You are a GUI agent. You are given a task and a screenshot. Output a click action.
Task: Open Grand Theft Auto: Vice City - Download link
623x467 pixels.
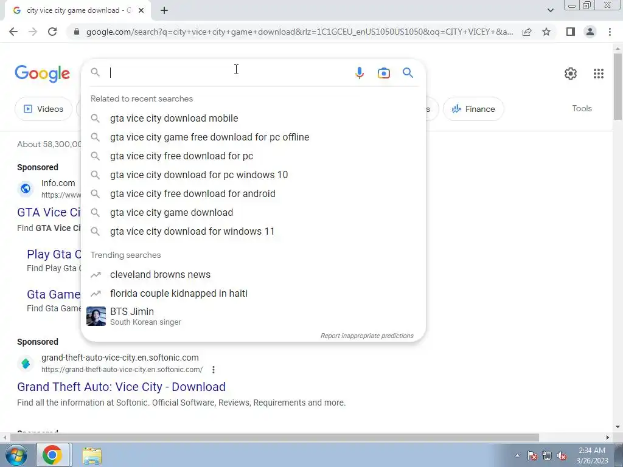(x=121, y=387)
